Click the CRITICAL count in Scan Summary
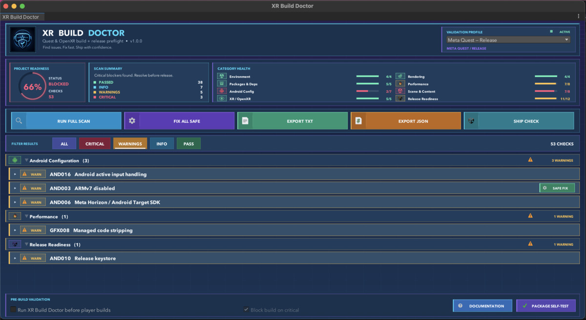The height and width of the screenshot is (320, 586). point(201,97)
